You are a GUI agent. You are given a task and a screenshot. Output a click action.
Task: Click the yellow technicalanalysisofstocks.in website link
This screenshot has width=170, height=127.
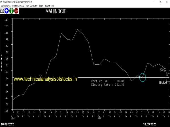click(45, 79)
